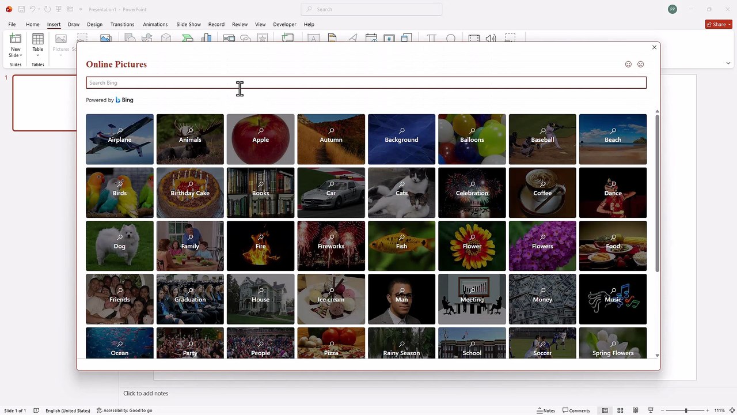Image resolution: width=737 pixels, height=415 pixels.
Task: Send a smile with the happy face icon
Action: pos(628,64)
